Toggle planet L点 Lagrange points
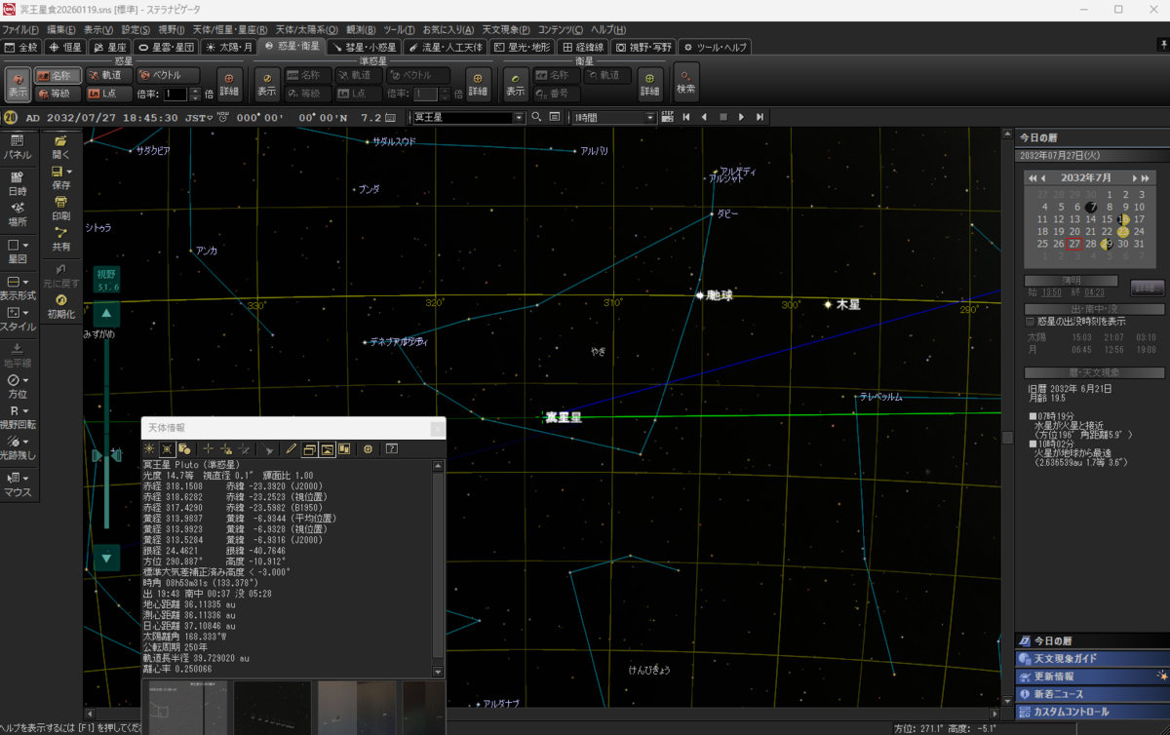1170x735 pixels. [107, 94]
